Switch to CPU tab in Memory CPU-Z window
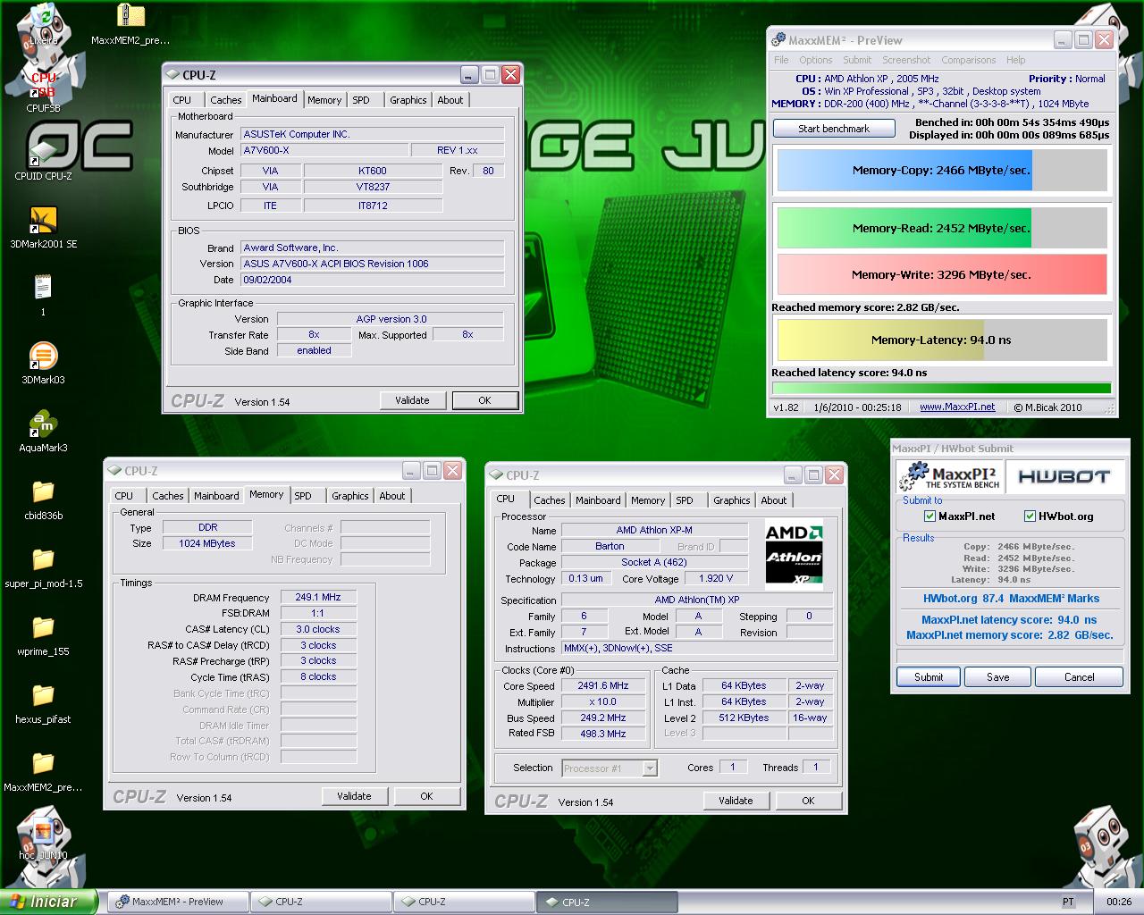This screenshot has width=1144, height=915. [123, 496]
